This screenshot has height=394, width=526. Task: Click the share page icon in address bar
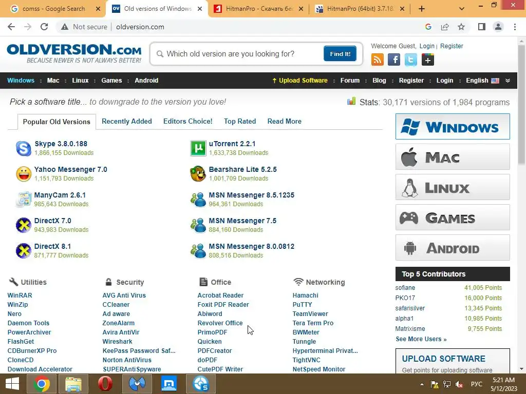click(x=445, y=27)
